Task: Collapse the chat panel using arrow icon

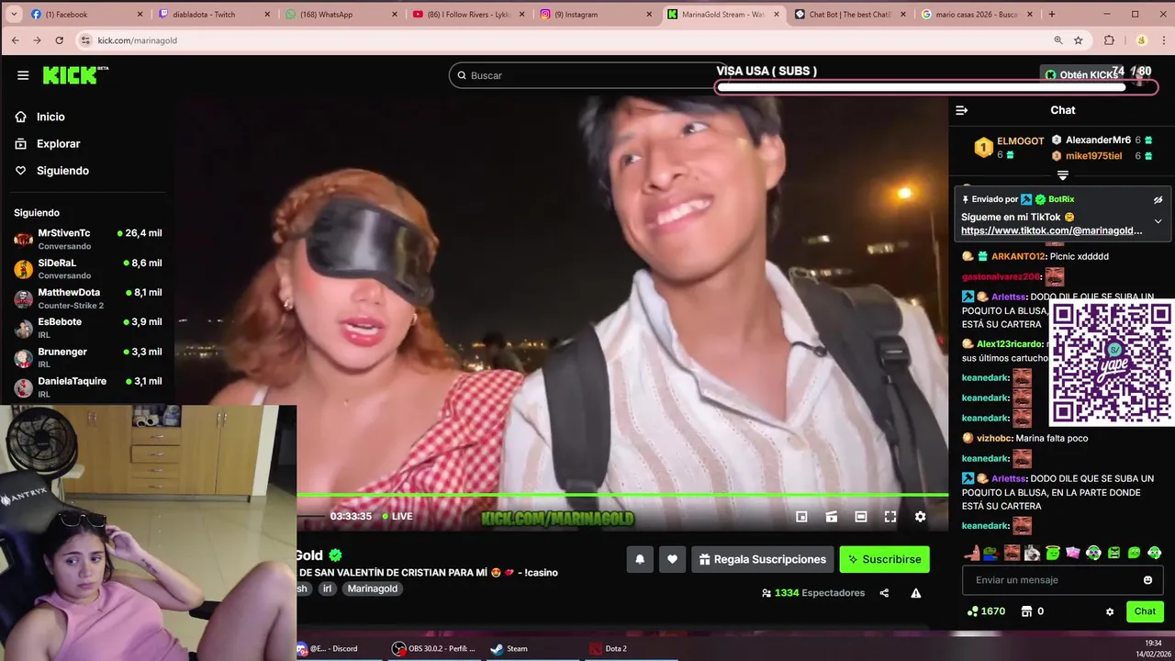Action: coord(961,110)
